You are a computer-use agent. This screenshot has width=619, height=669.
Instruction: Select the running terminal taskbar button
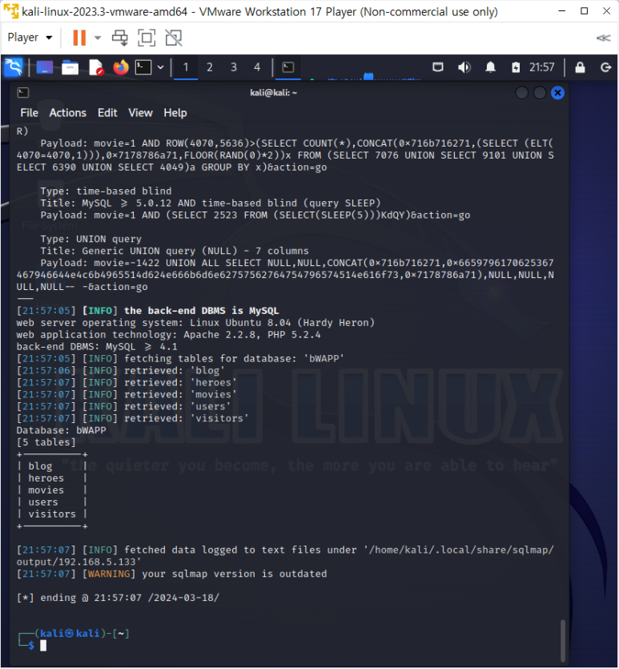point(288,67)
